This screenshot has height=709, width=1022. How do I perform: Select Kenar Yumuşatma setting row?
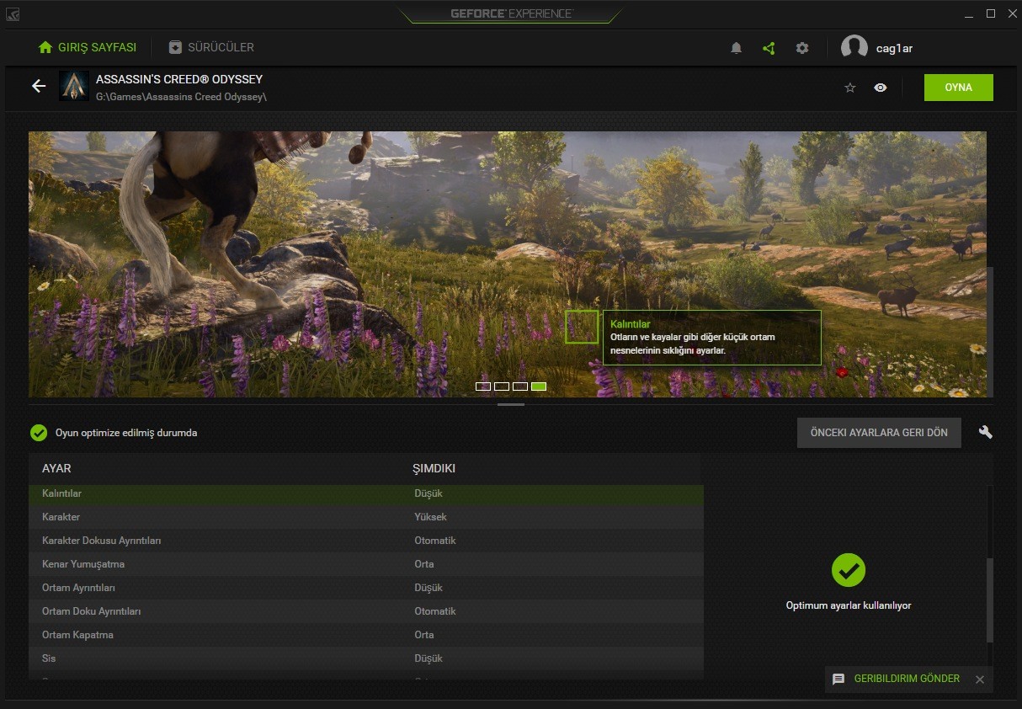point(366,564)
